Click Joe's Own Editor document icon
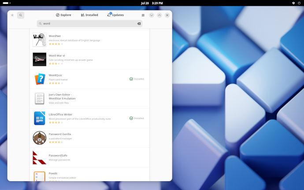 point(40,99)
